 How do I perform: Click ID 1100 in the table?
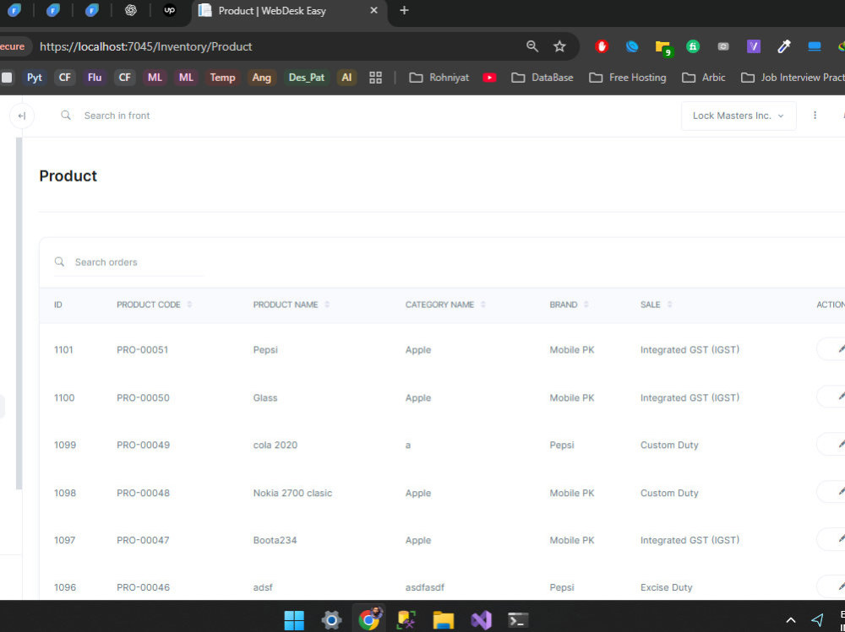click(64, 397)
